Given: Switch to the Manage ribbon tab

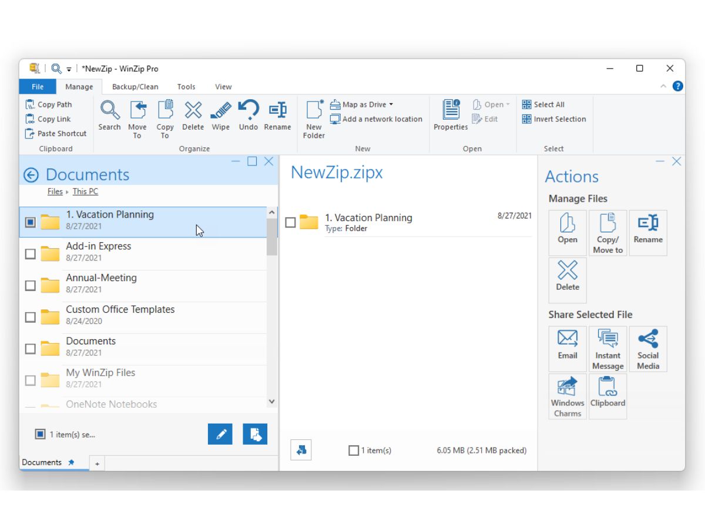Looking at the screenshot, I should [79, 86].
